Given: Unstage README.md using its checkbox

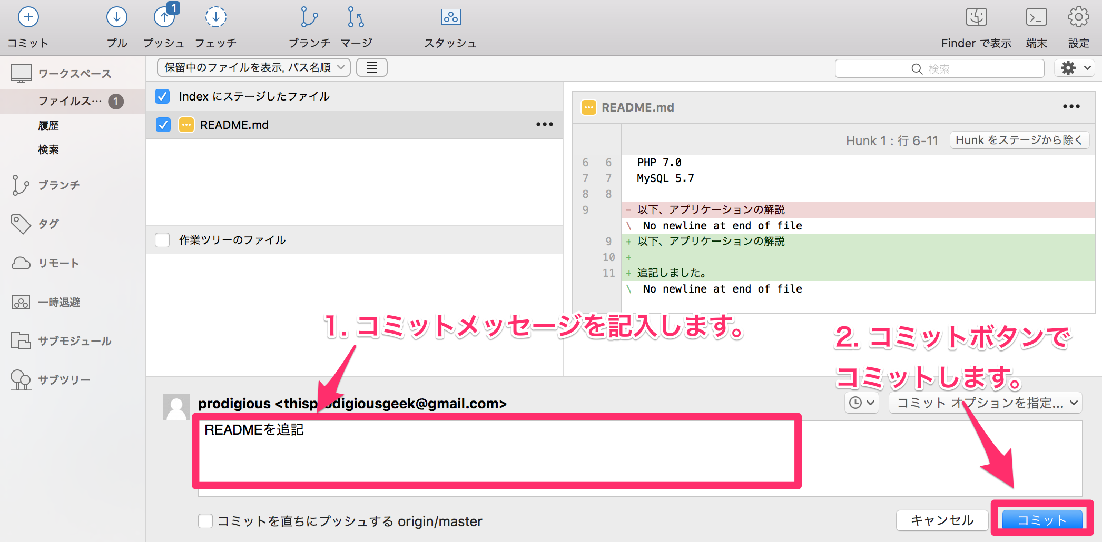Looking at the screenshot, I should tap(163, 125).
